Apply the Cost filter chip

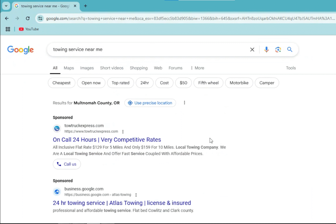click(164, 83)
